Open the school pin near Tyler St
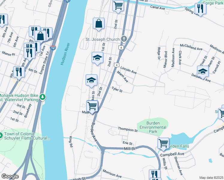 (91, 81)
